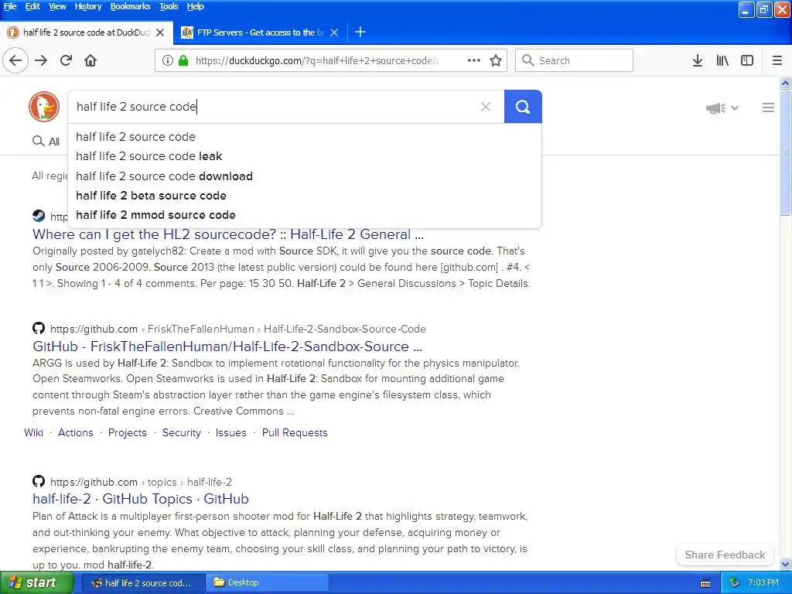Show site information icon in address bar
Viewport: 792px width, 594px height.
(x=167, y=60)
